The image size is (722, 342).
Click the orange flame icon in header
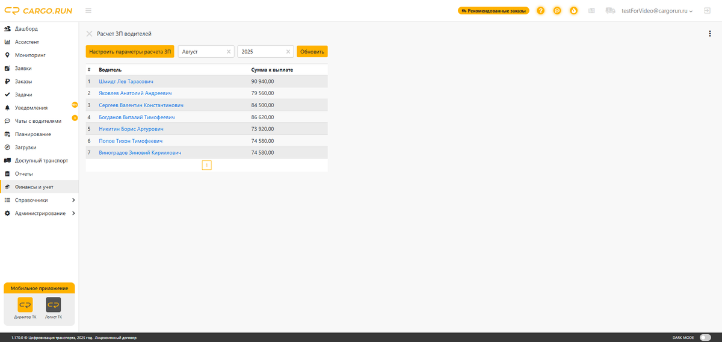[x=573, y=11]
